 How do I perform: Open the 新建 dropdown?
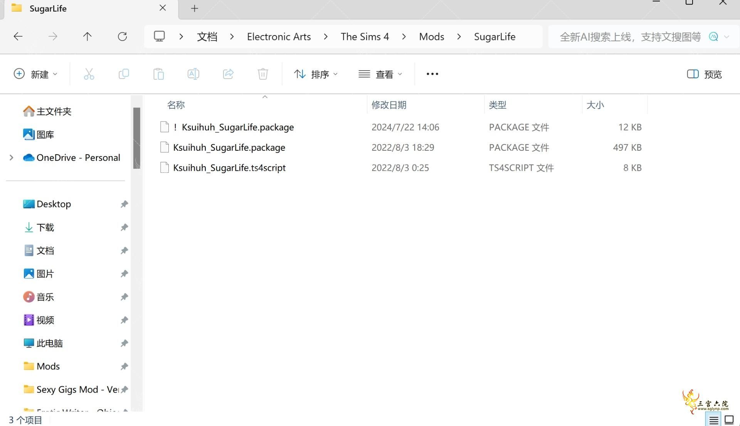[x=35, y=74]
